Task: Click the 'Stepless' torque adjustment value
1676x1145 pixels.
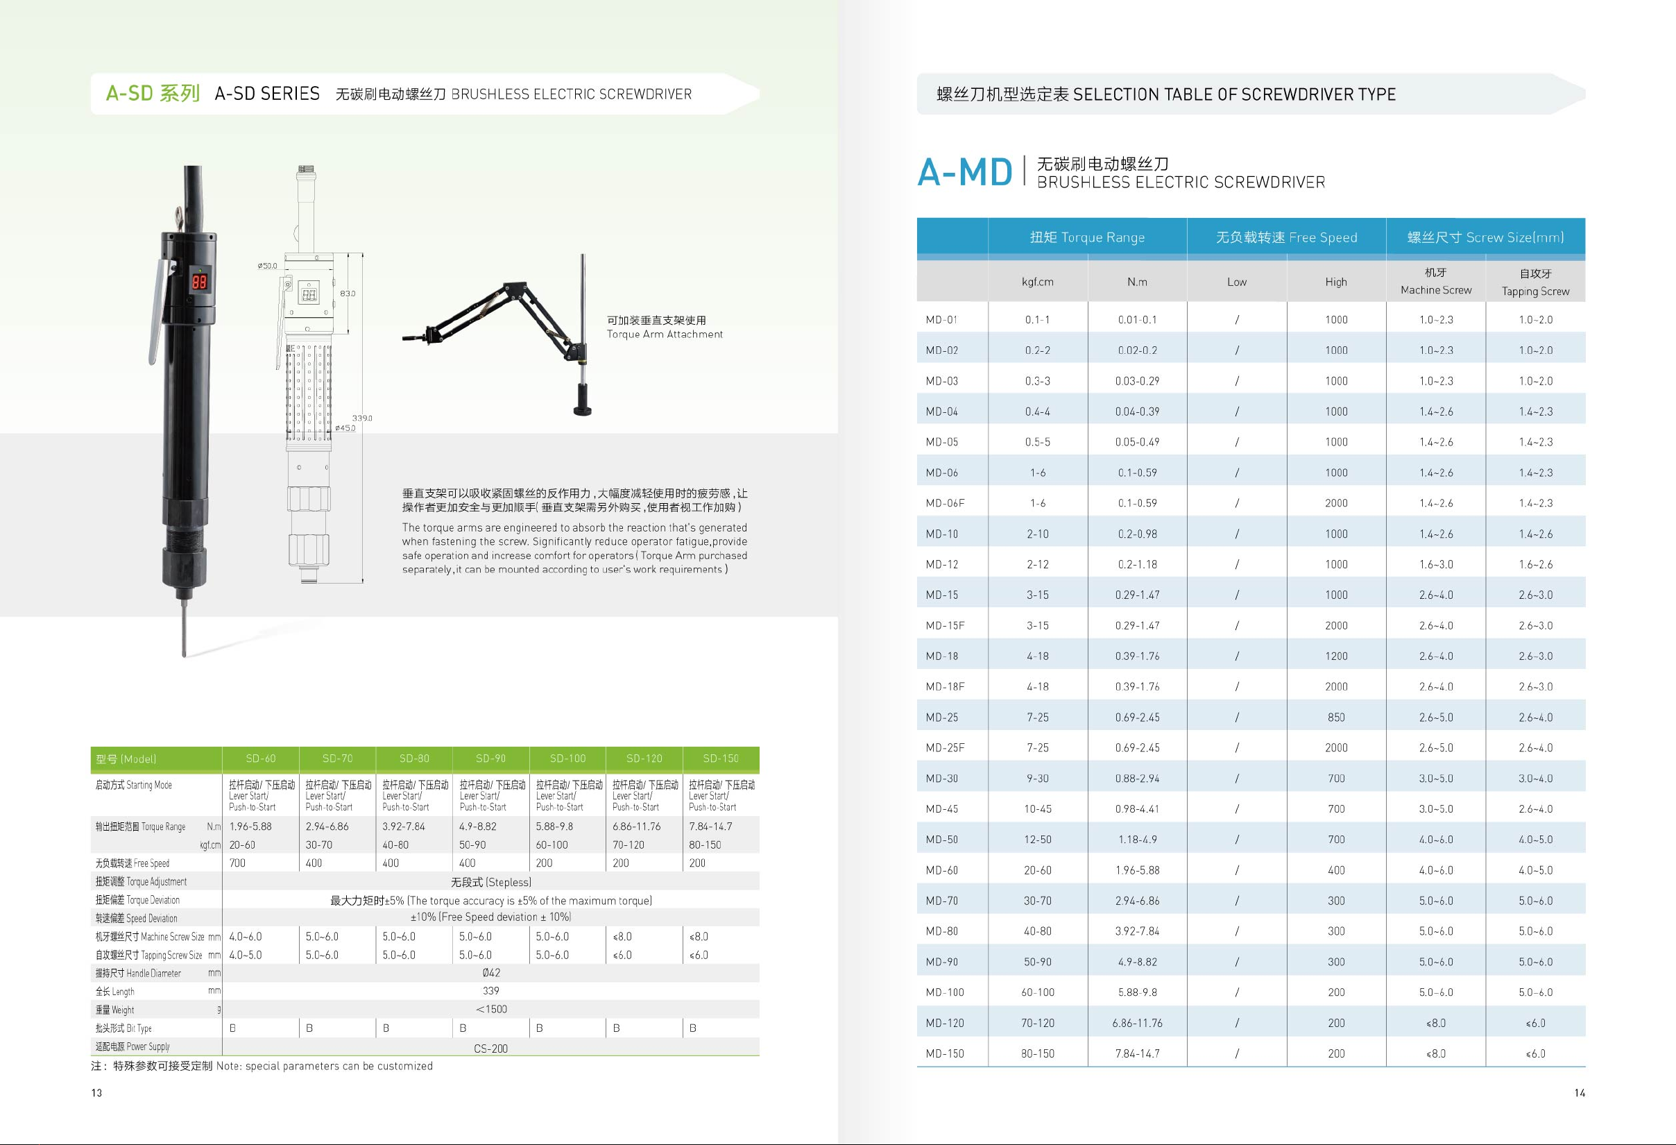Action: (x=490, y=882)
